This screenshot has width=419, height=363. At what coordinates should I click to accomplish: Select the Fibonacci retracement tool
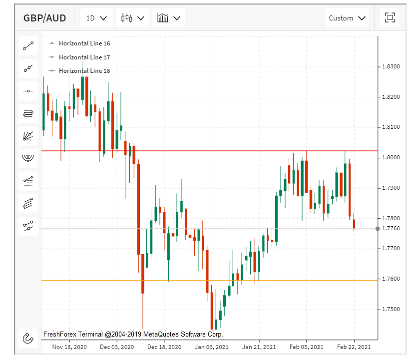pos(28,181)
